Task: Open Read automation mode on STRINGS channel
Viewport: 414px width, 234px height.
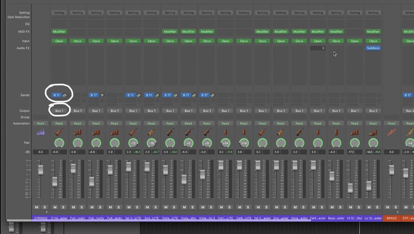Action: [x=41, y=123]
